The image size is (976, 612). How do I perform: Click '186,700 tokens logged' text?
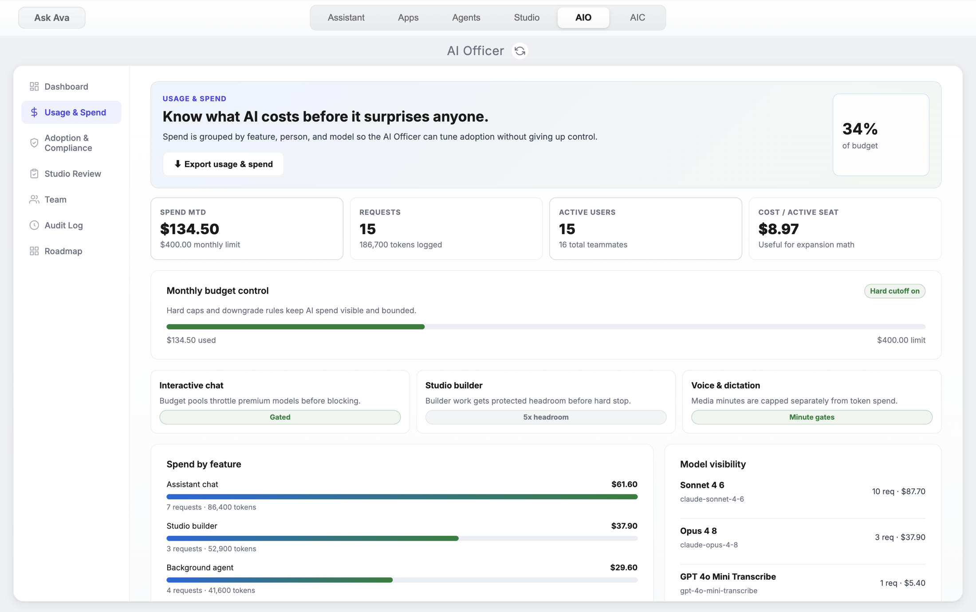401,245
